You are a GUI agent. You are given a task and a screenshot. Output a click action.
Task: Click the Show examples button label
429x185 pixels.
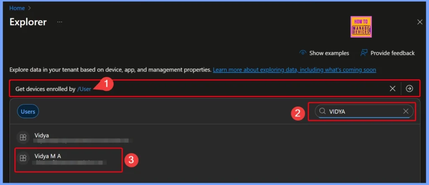point(329,53)
